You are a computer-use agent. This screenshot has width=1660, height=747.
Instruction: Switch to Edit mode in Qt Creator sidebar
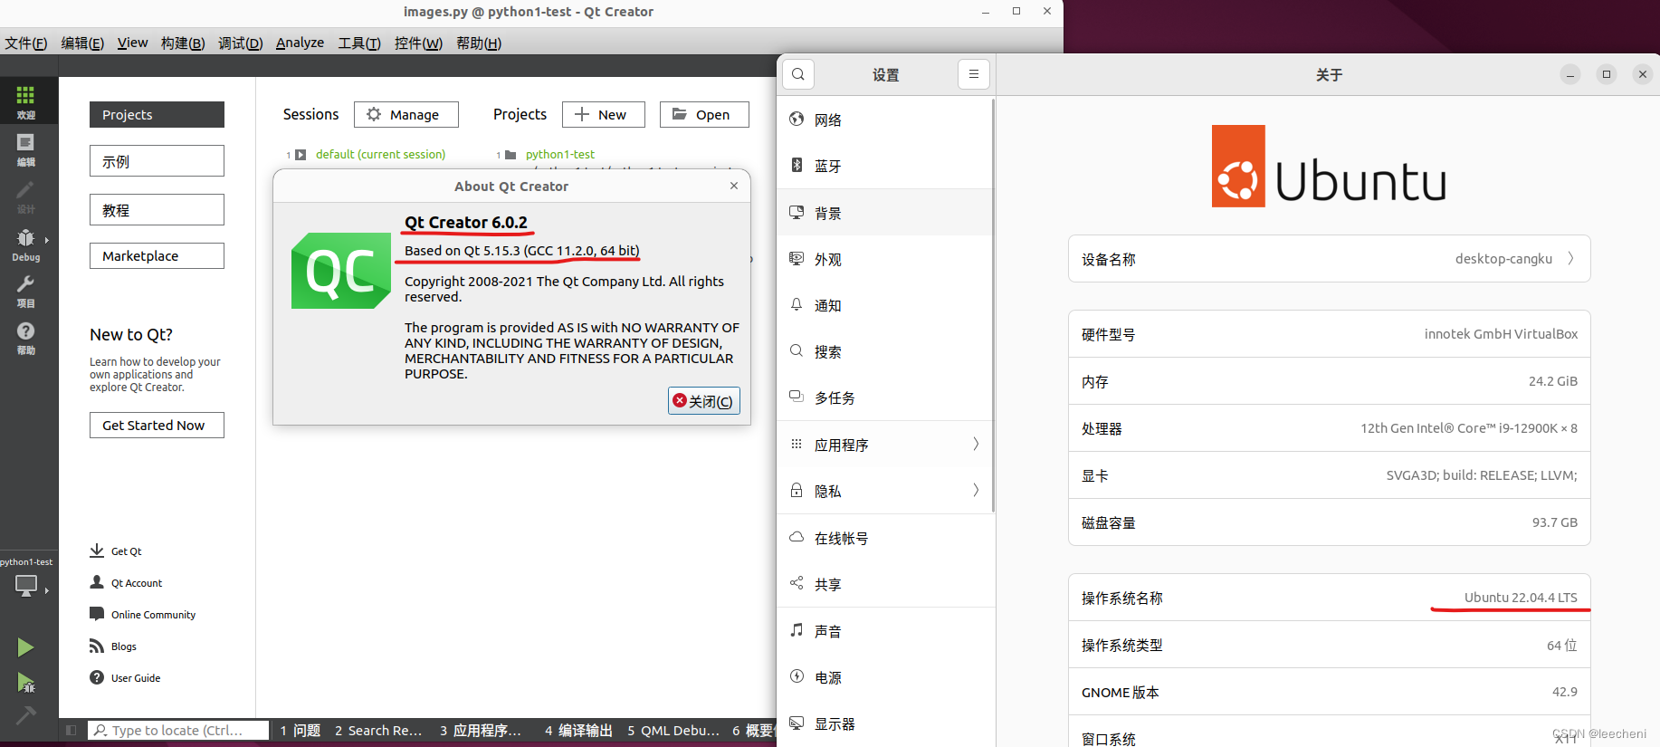(x=25, y=148)
